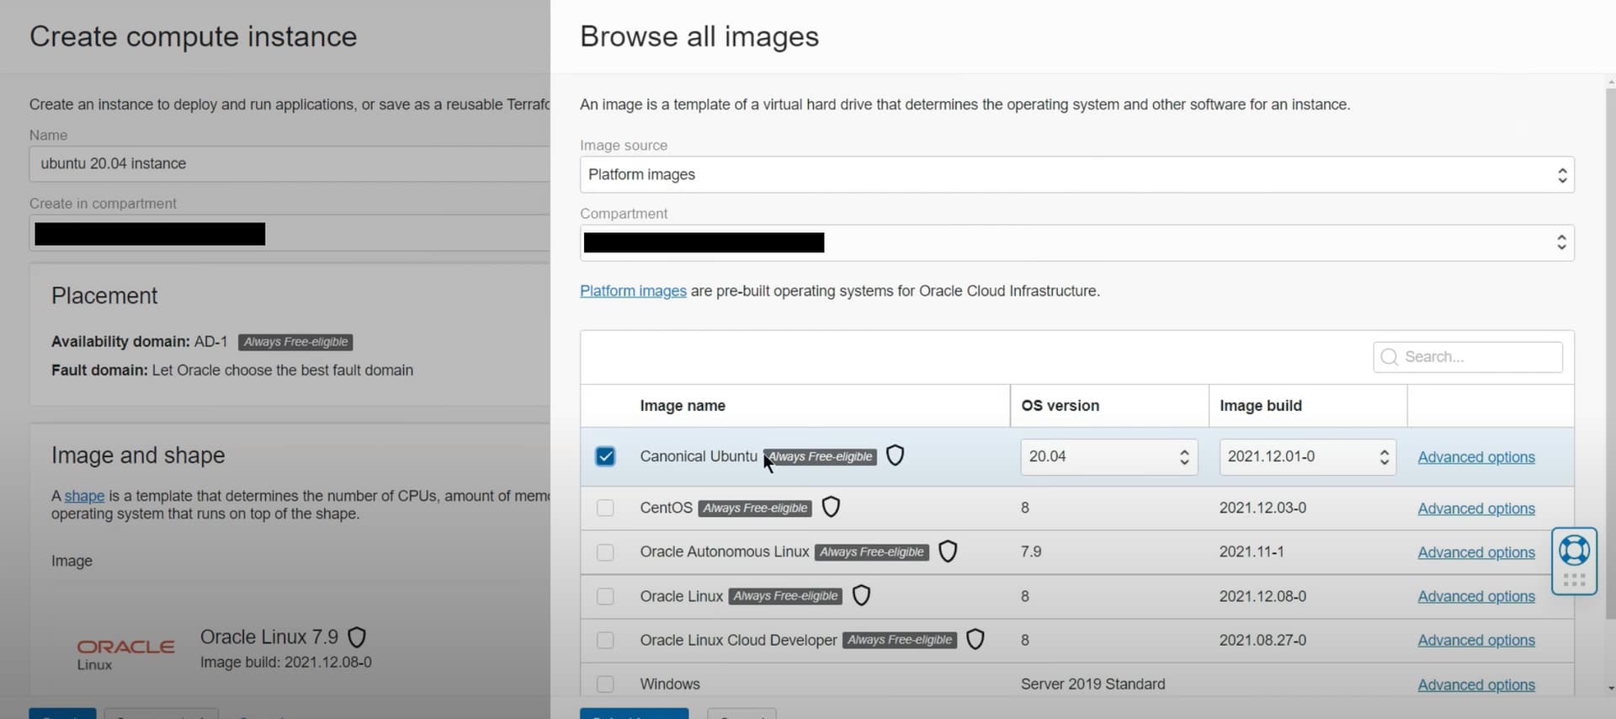Image resolution: width=1616 pixels, height=719 pixels.
Task: Click shield icon beside Canonical Ubuntu
Action: point(895,455)
